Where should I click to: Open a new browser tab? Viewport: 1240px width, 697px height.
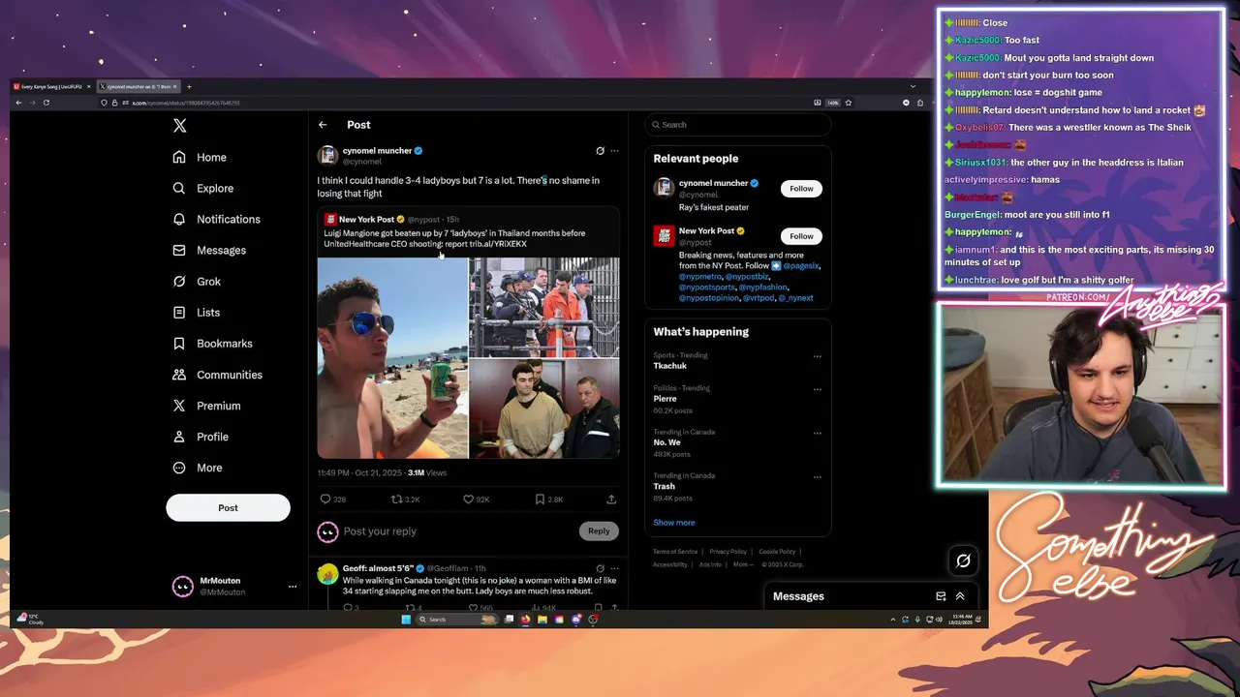(x=189, y=87)
